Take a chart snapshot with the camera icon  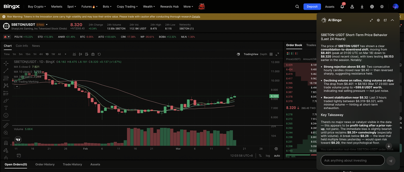[x=93, y=54]
